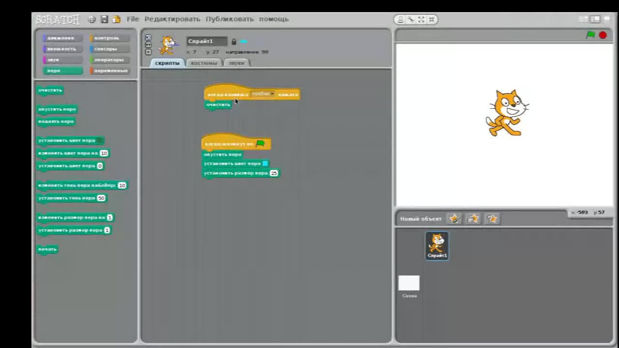Select the duplicate stamp tool

400,20
